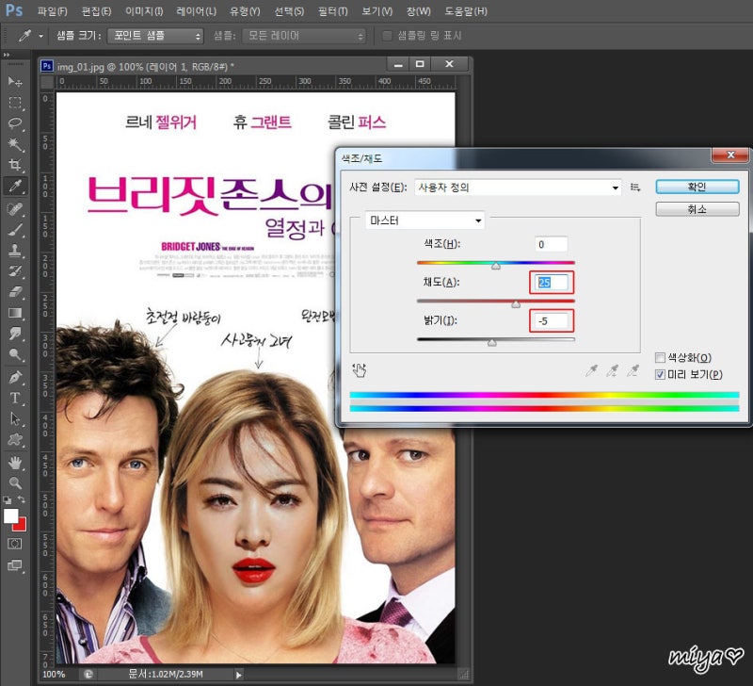Select the Eraser tool

(15, 292)
